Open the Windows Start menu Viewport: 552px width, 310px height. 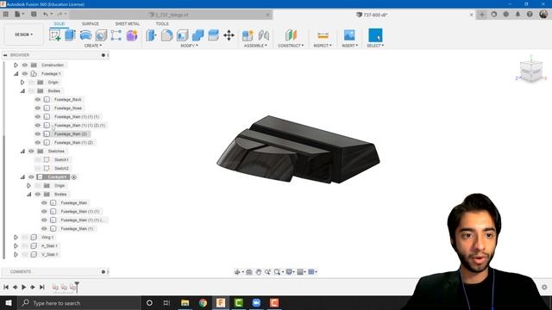coord(8,302)
